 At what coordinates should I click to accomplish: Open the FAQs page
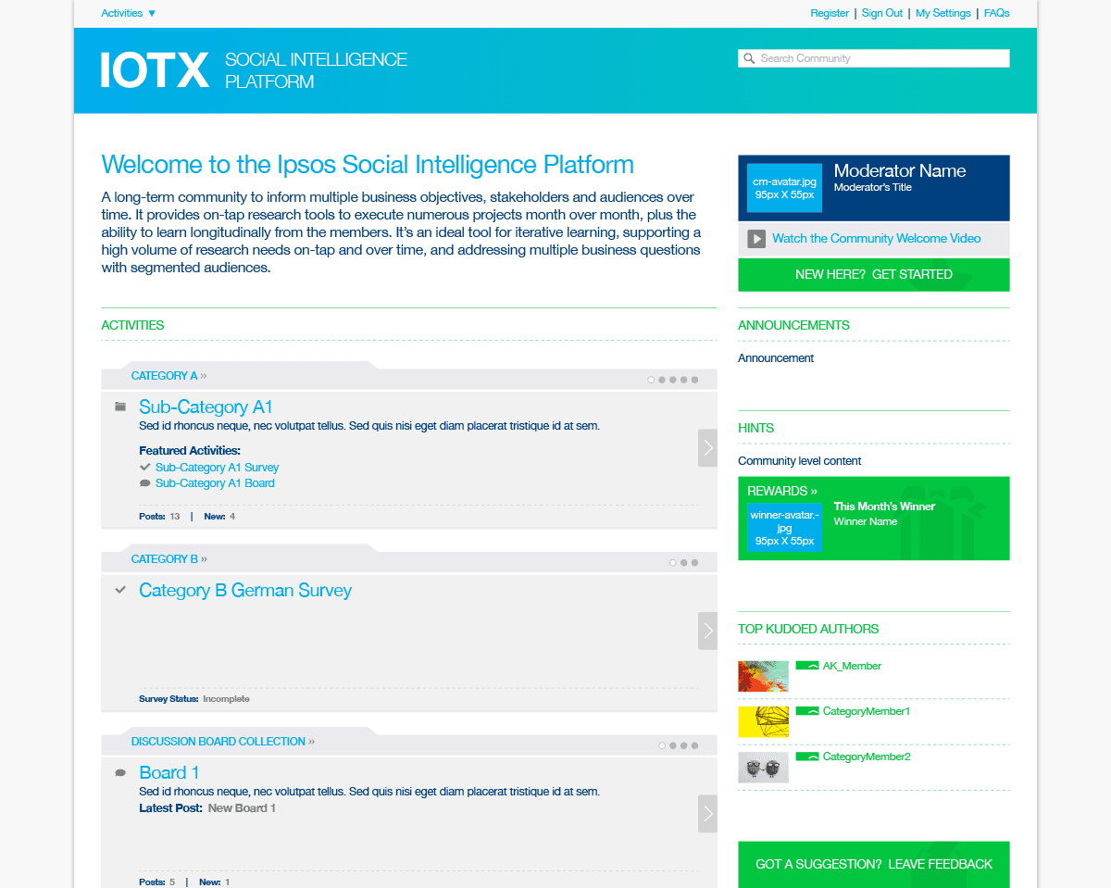996,13
